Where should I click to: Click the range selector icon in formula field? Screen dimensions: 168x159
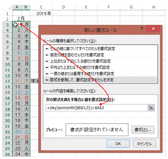coord(151,108)
